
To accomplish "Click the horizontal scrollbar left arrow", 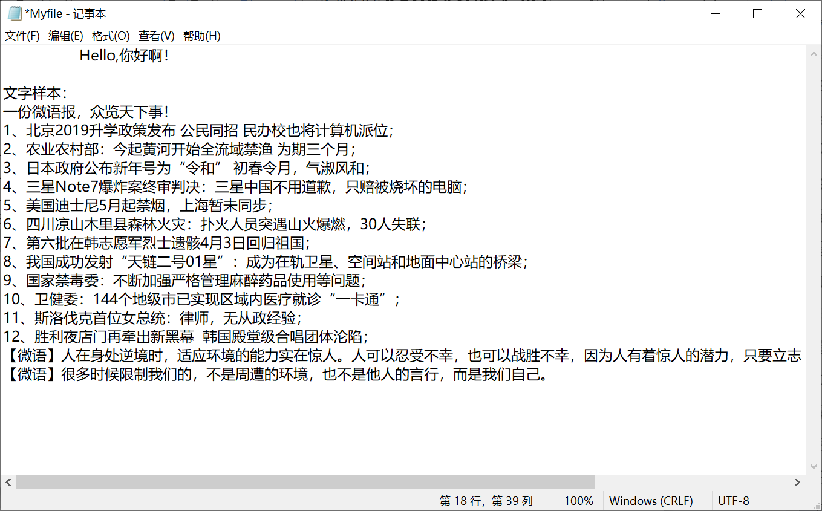I will 8,482.
